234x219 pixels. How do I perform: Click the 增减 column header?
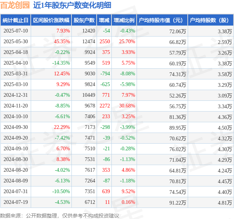pos(104,20)
